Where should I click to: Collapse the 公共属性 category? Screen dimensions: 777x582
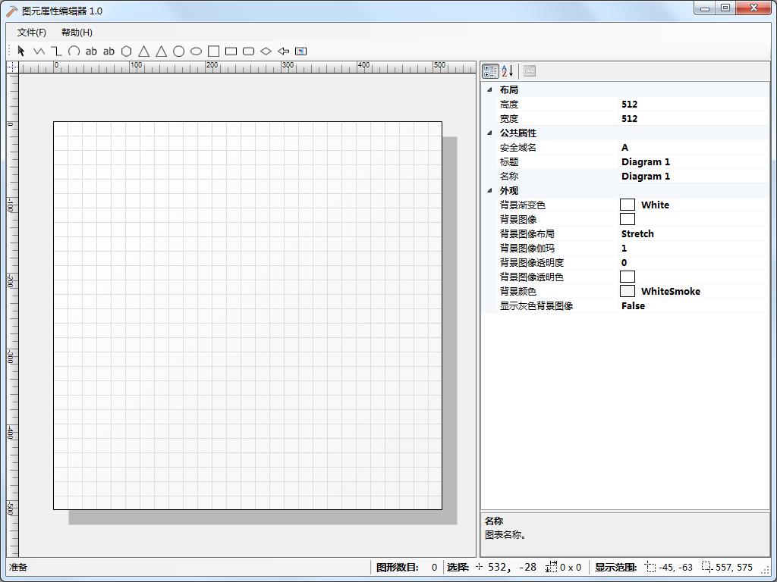[x=489, y=133]
